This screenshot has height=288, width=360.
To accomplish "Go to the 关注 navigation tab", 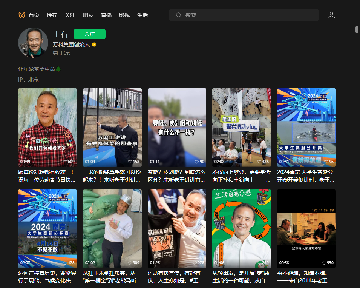I will 70,15.
